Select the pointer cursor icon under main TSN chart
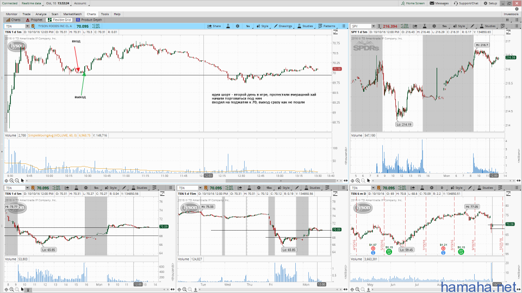The width and height of the screenshot is (522, 293). pyautogui.click(x=23, y=180)
